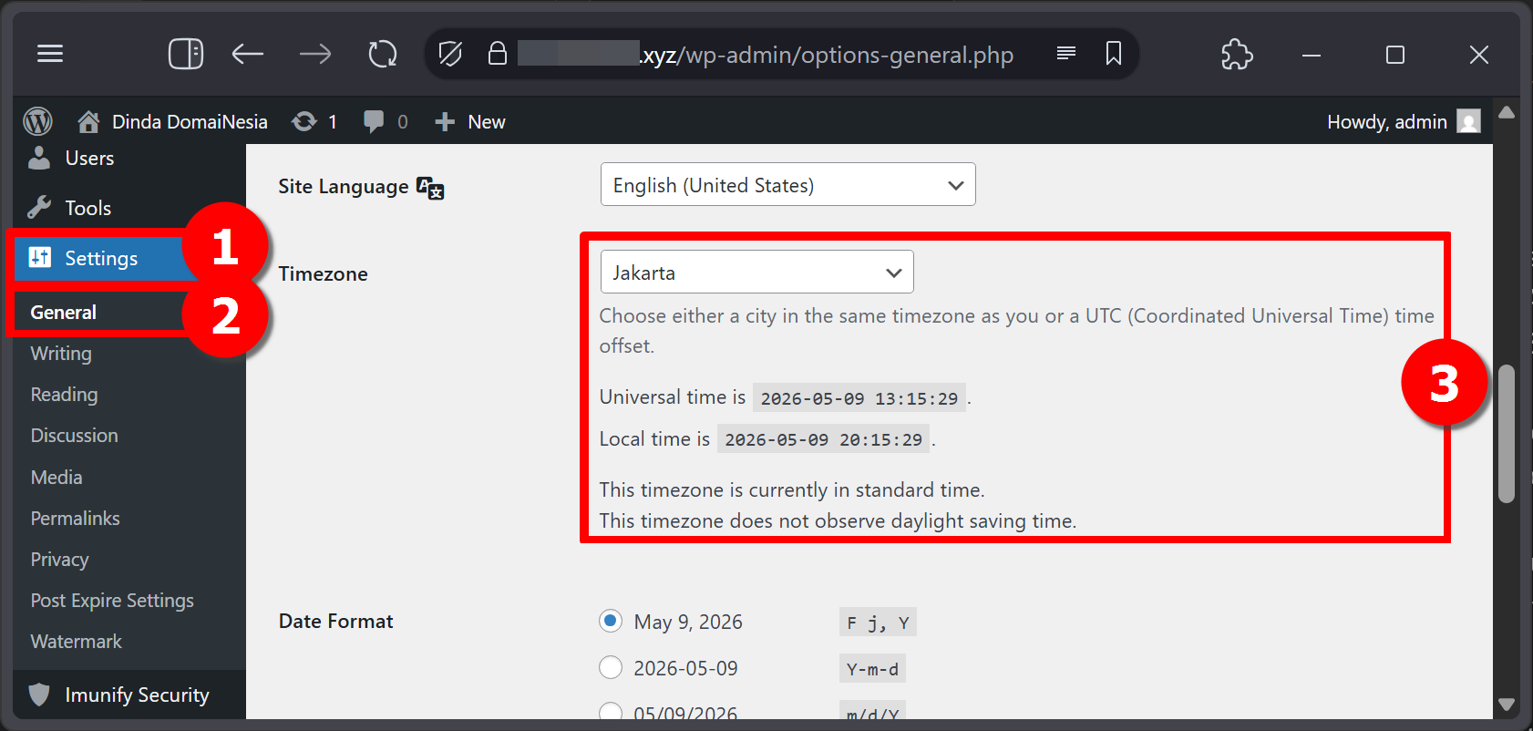Screen dimensions: 1533x731
Task: Open the Watermark settings submenu
Action: point(76,641)
